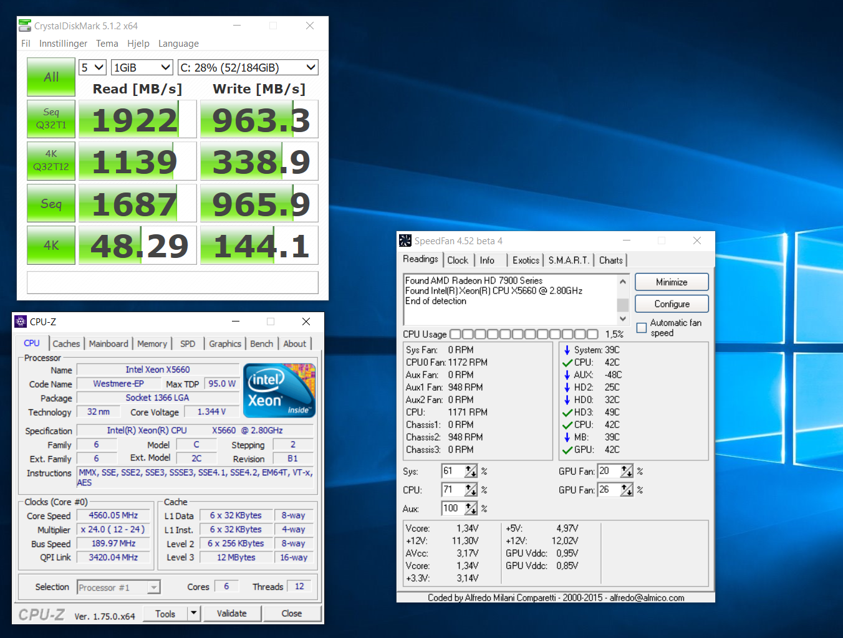The image size is (843, 638).
Task: Switch to the SPD tab
Action: [188, 344]
